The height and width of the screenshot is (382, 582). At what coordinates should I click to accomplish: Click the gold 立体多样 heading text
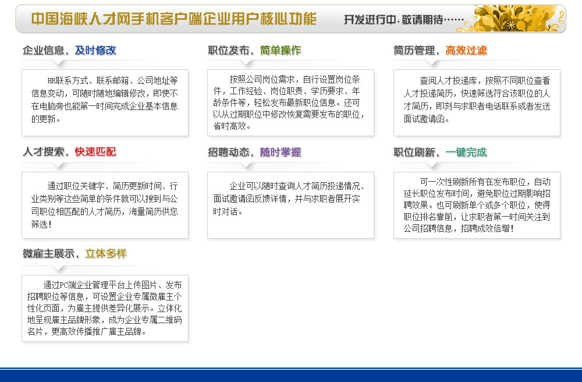point(106,253)
